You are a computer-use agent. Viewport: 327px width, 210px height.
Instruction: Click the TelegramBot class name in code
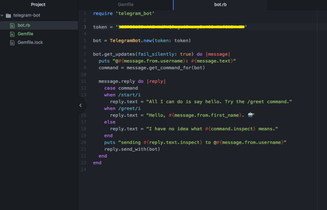coord(125,41)
